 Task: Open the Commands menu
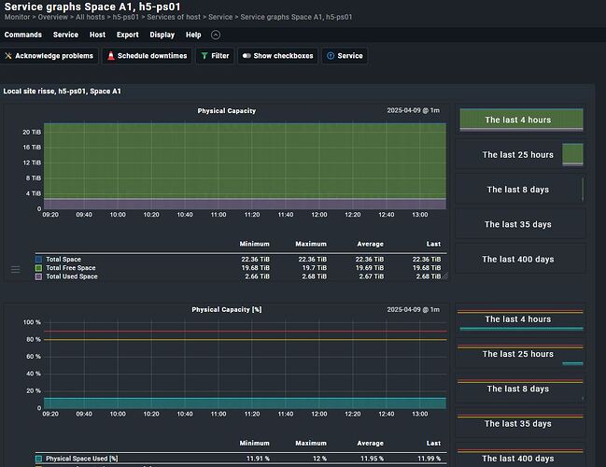(x=22, y=35)
